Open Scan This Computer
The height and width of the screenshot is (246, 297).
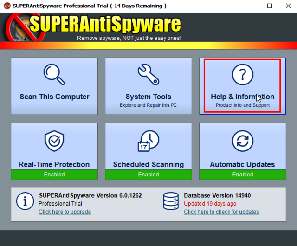point(54,86)
